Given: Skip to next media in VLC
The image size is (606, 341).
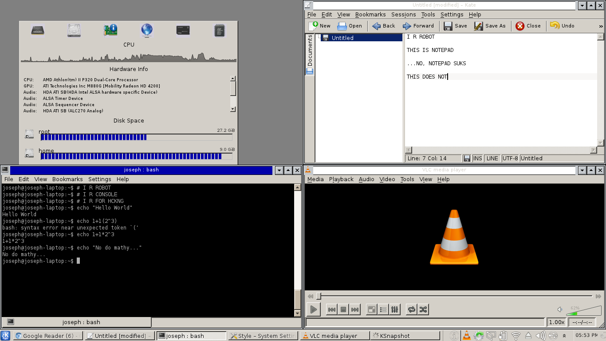Looking at the screenshot, I should (x=354, y=309).
